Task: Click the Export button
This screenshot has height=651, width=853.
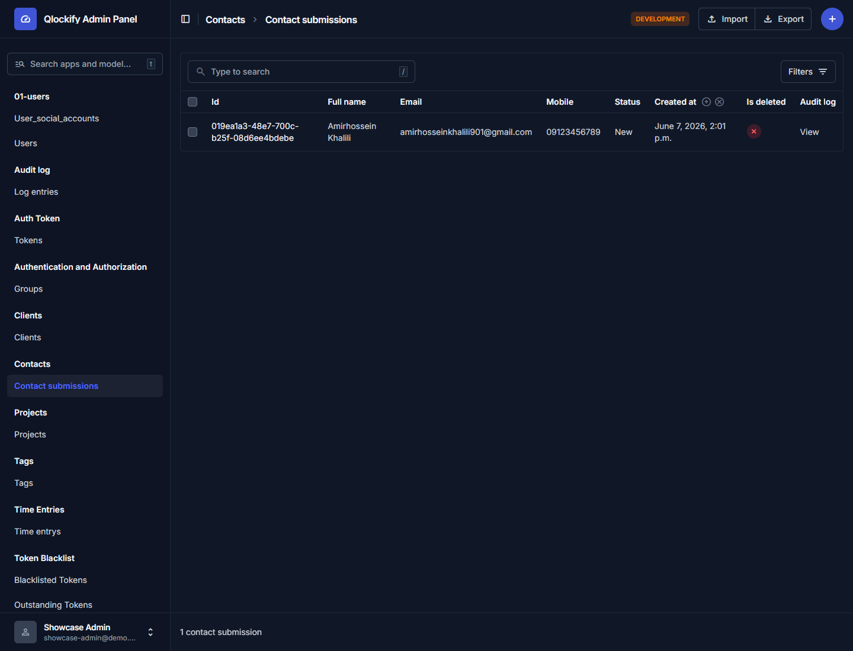Action: coord(783,19)
